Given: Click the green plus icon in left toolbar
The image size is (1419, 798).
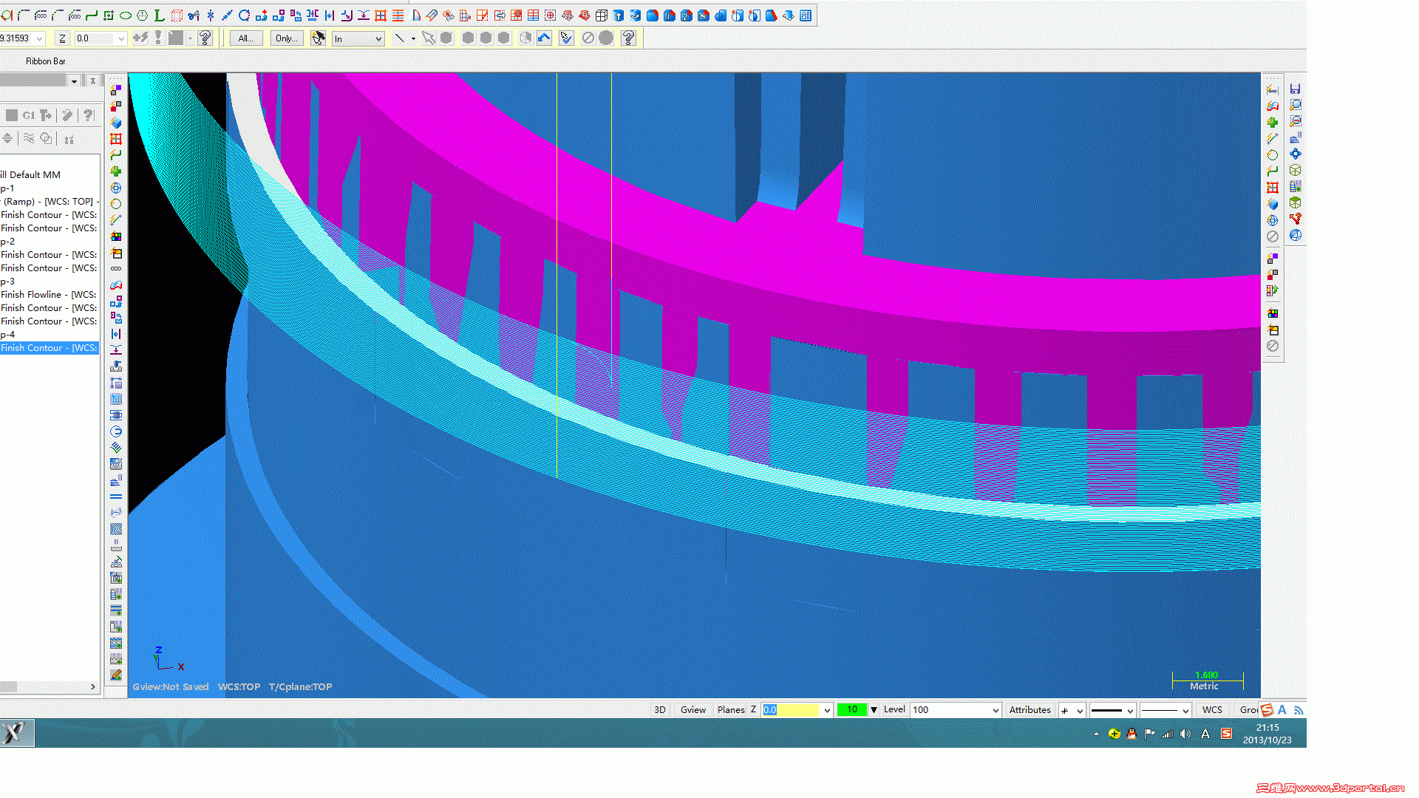Looking at the screenshot, I should (x=116, y=171).
